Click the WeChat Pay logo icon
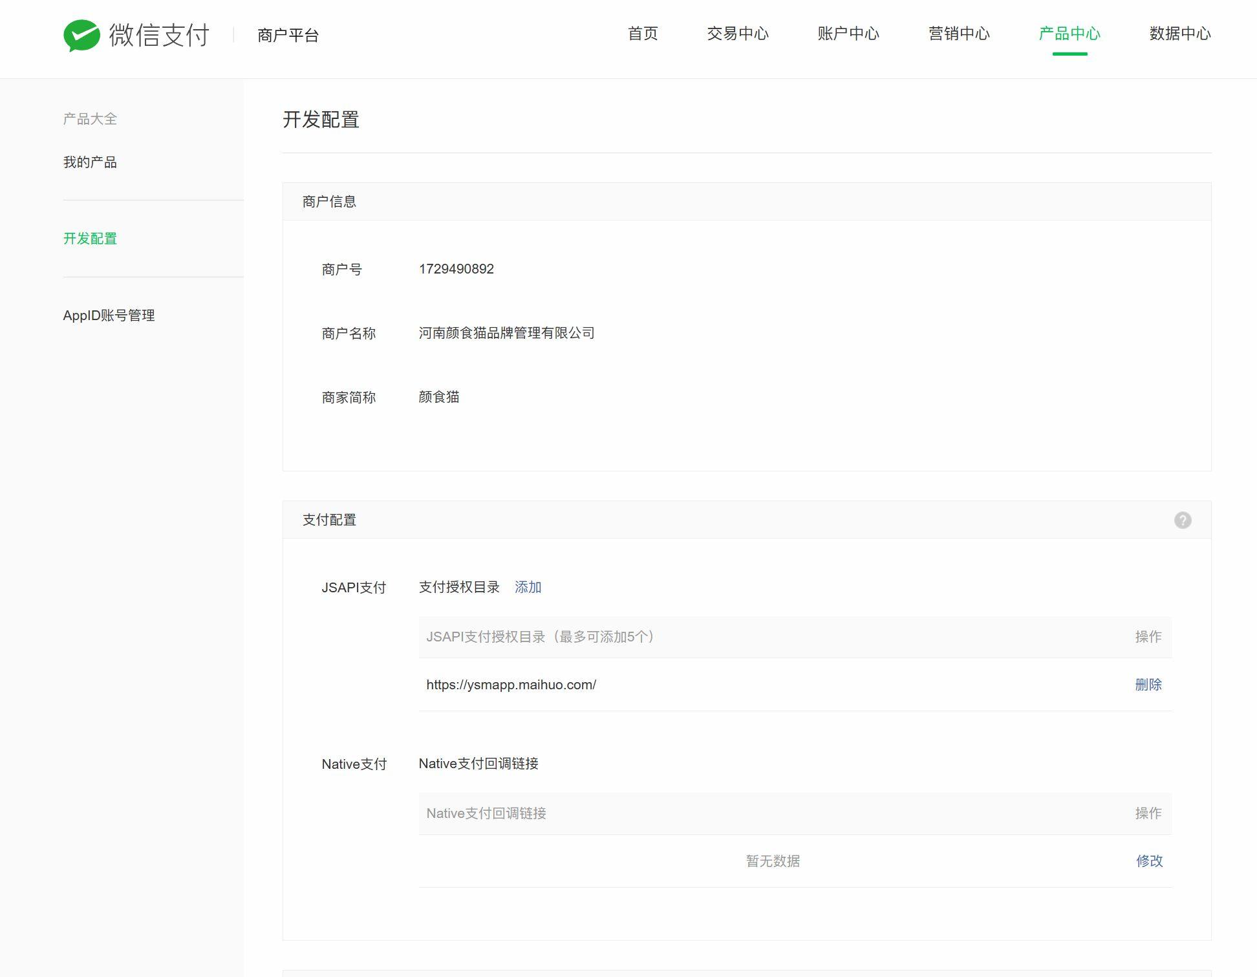The width and height of the screenshot is (1257, 977). point(81,35)
